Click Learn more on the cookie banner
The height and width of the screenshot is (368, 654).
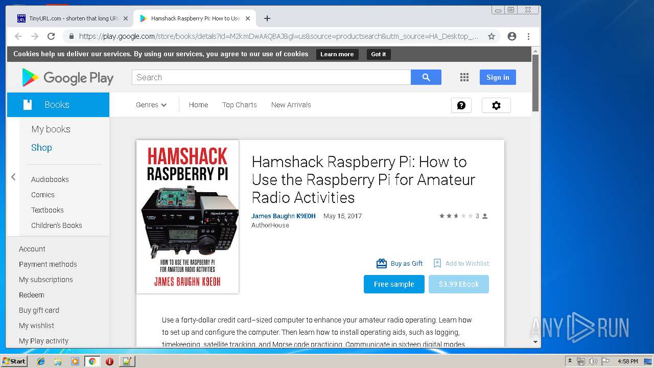337,54
